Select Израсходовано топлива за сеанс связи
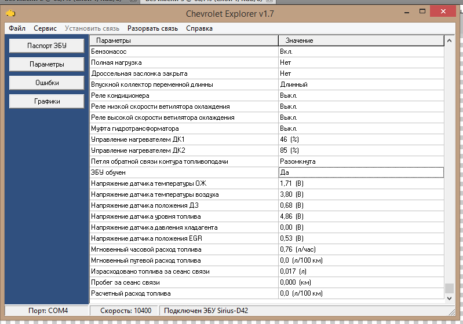Image resolution: width=463 pixels, height=324 pixels. click(x=267, y=271)
